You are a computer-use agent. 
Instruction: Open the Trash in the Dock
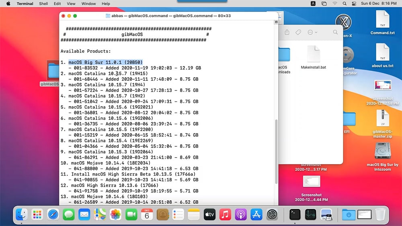[x=380, y=214]
